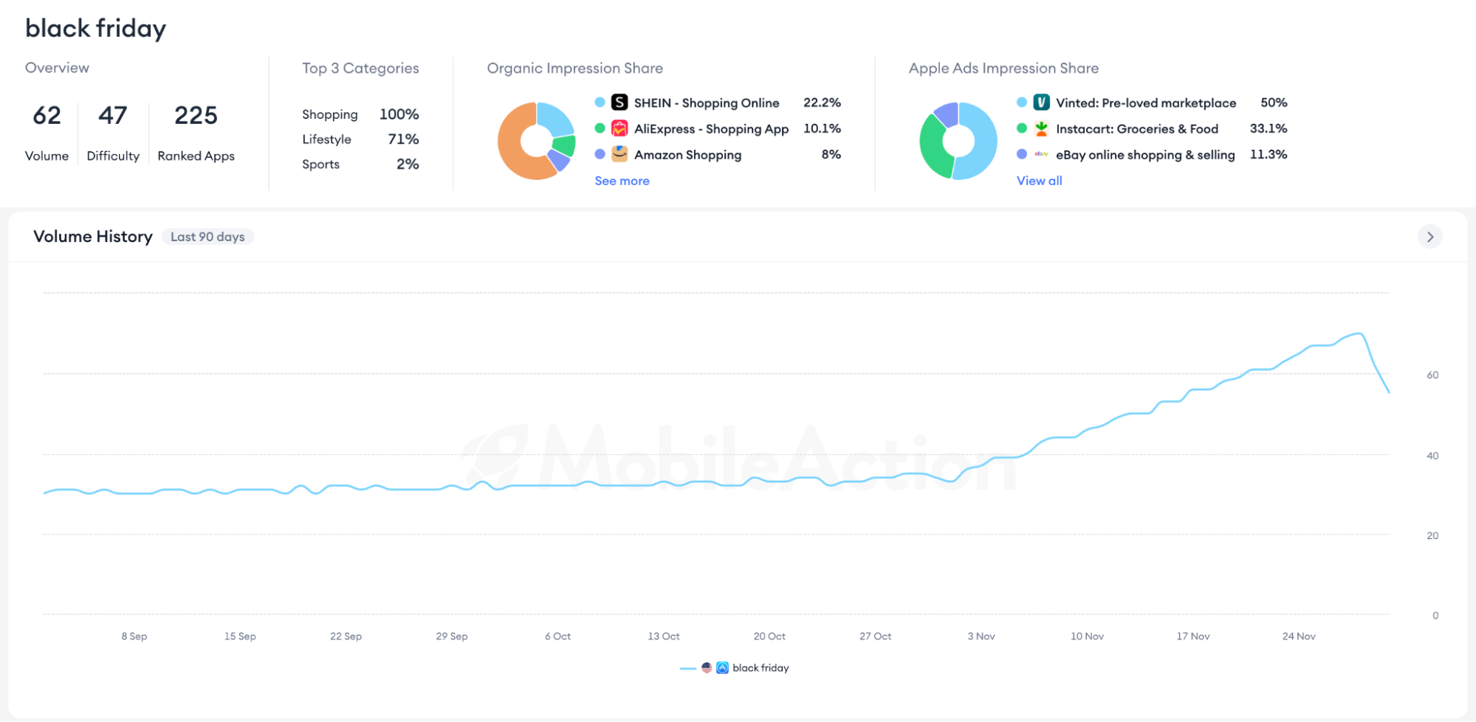Select the blue SHEIN legend dot

click(600, 103)
